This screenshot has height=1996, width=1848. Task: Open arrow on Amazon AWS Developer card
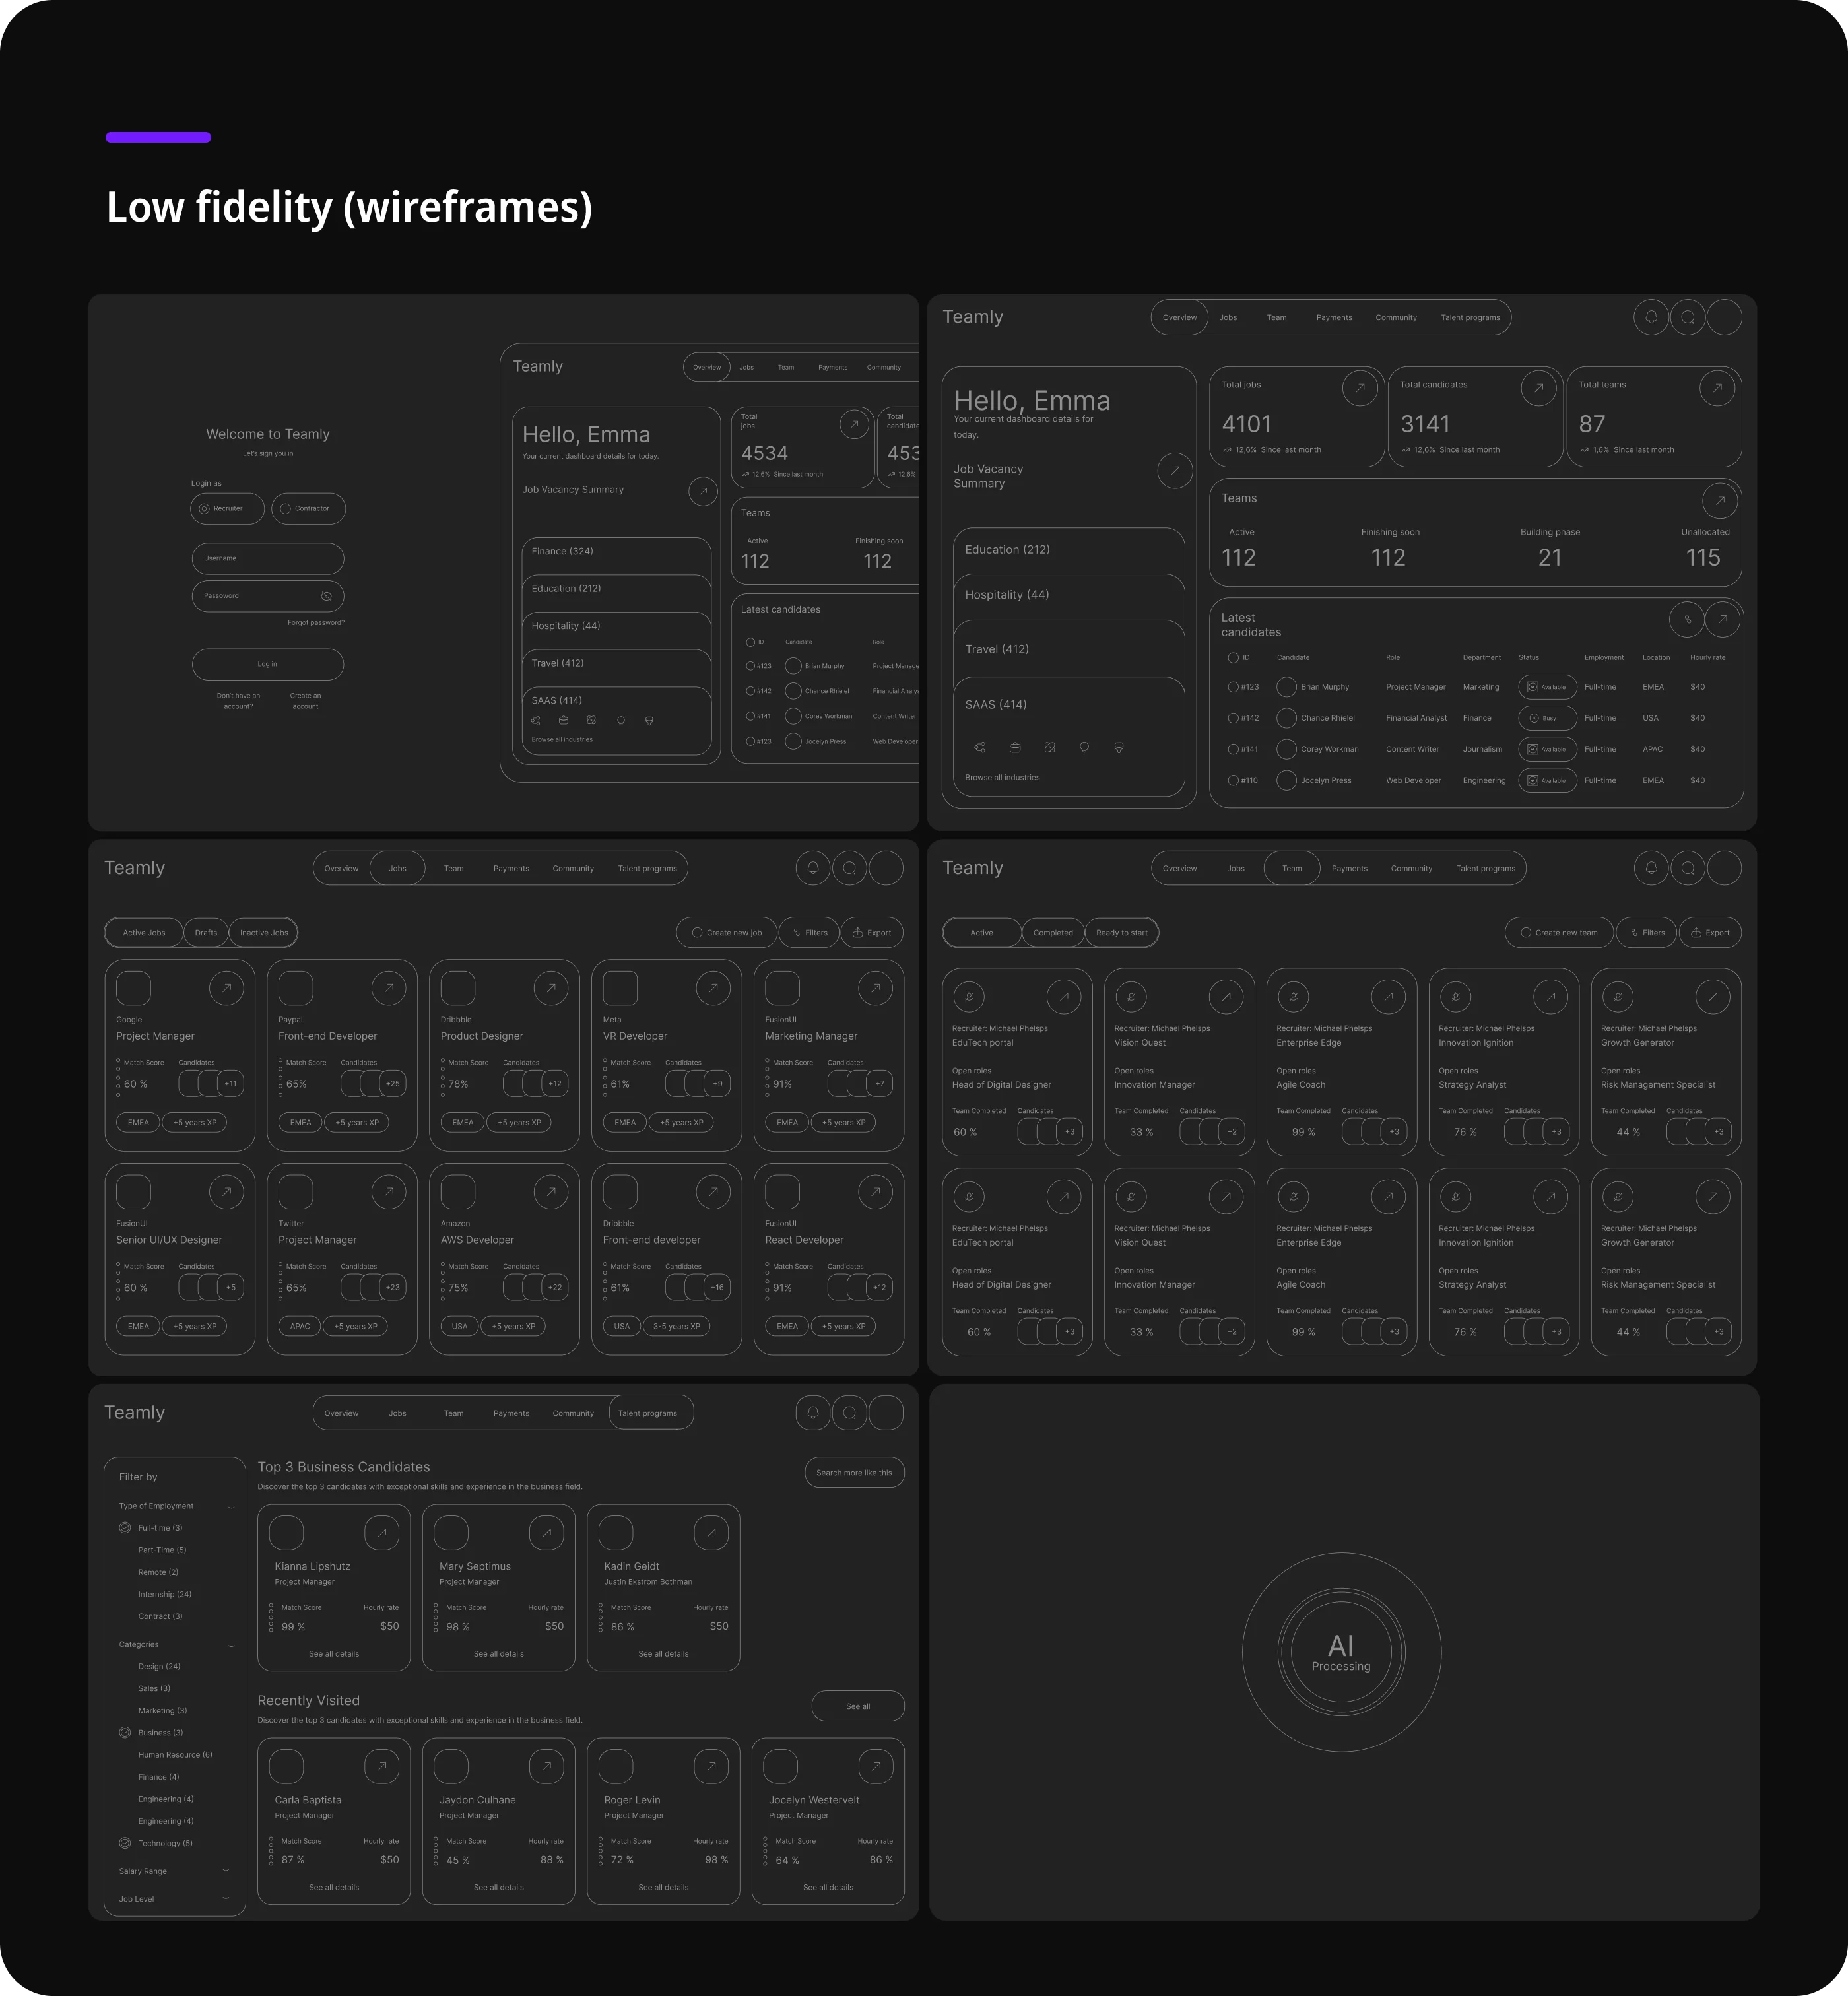(x=551, y=1192)
